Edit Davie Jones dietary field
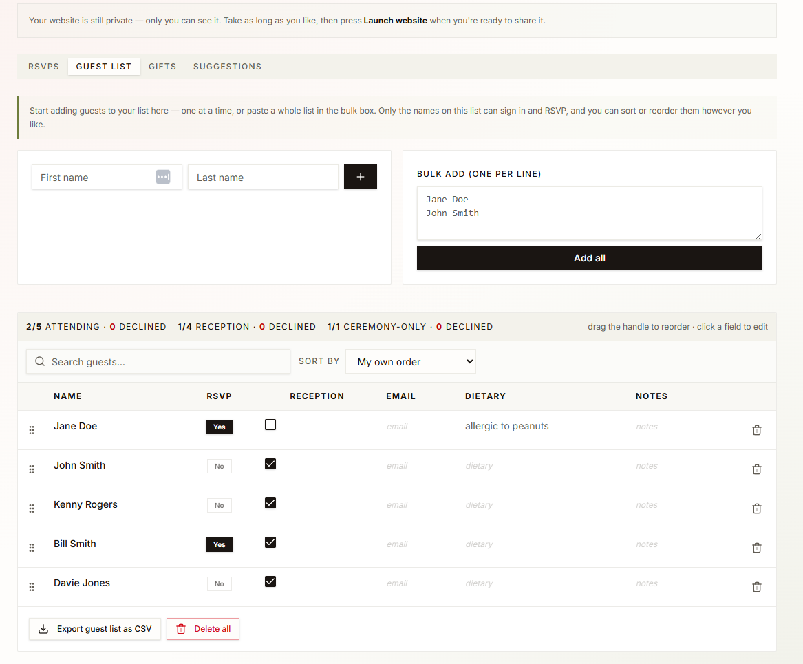 click(479, 583)
